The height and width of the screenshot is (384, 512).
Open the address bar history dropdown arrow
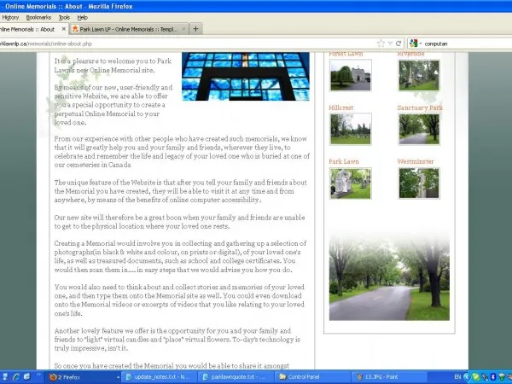[x=390, y=43]
